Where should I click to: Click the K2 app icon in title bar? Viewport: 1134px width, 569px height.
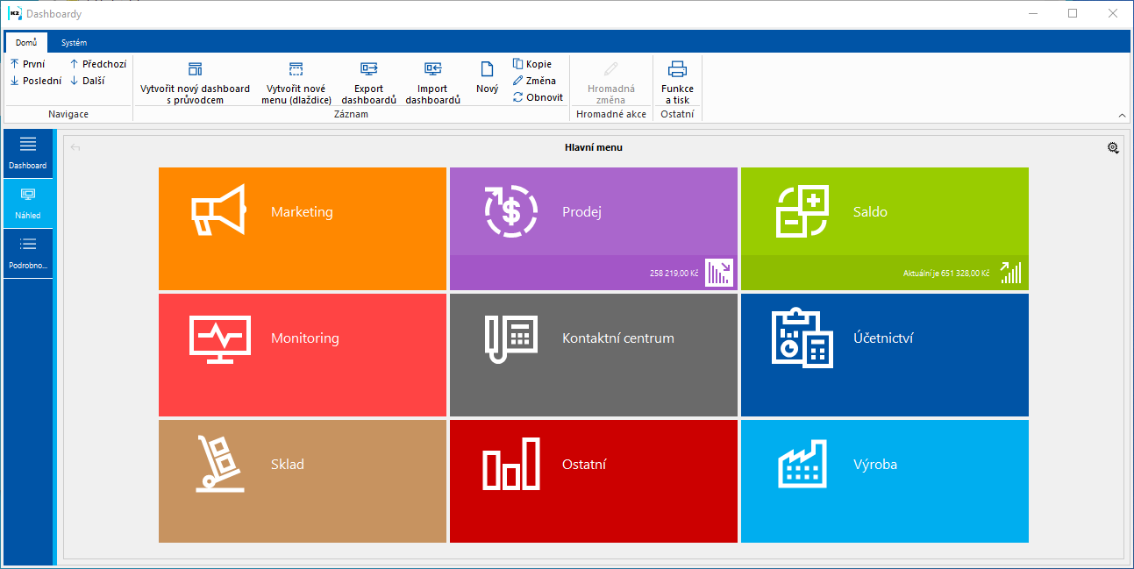[x=14, y=13]
